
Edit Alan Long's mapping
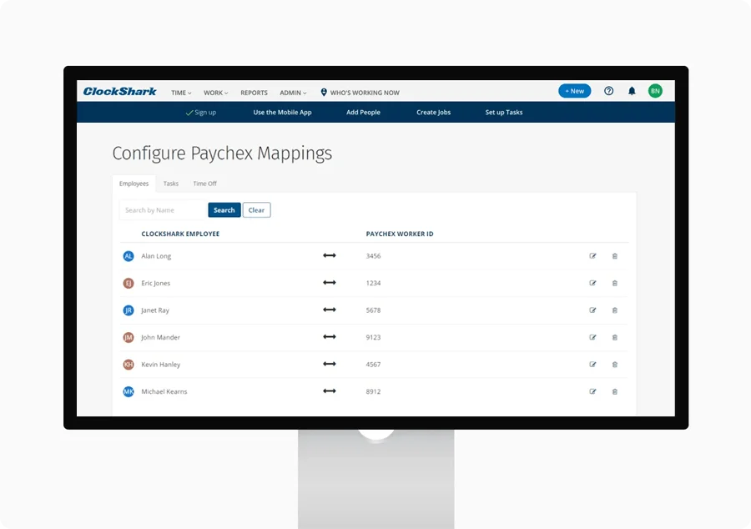[x=593, y=256]
